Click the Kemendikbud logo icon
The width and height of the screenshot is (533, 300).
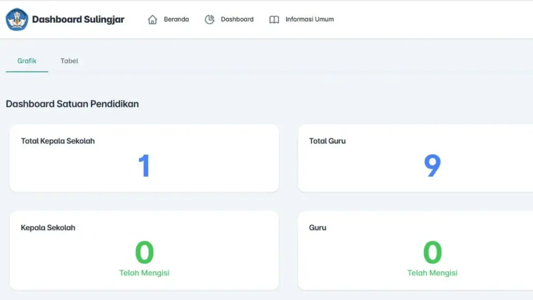(17, 19)
